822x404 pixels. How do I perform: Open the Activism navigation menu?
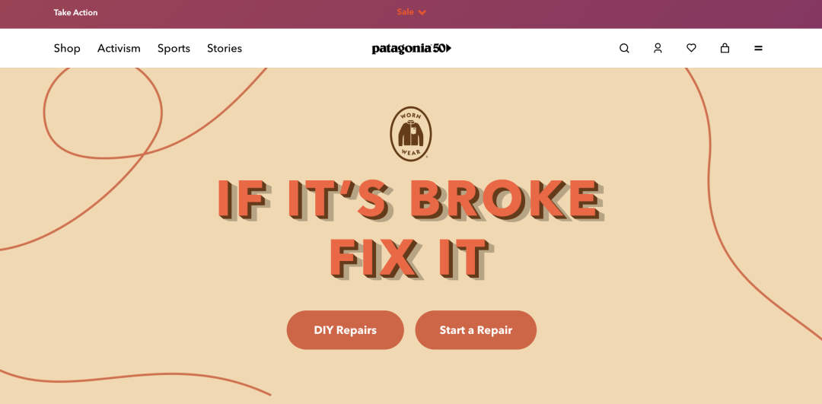[x=119, y=48]
